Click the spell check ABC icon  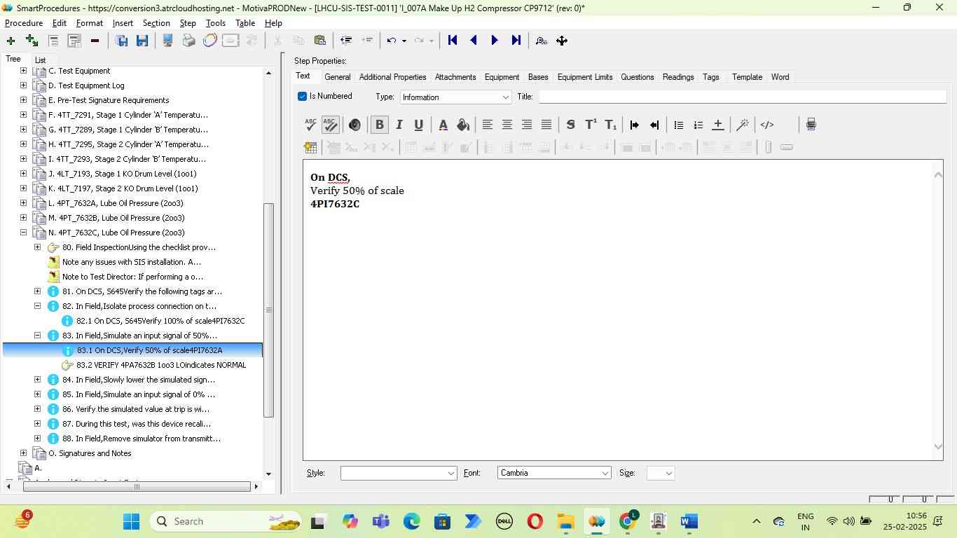pyautogui.click(x=310, y=125)
